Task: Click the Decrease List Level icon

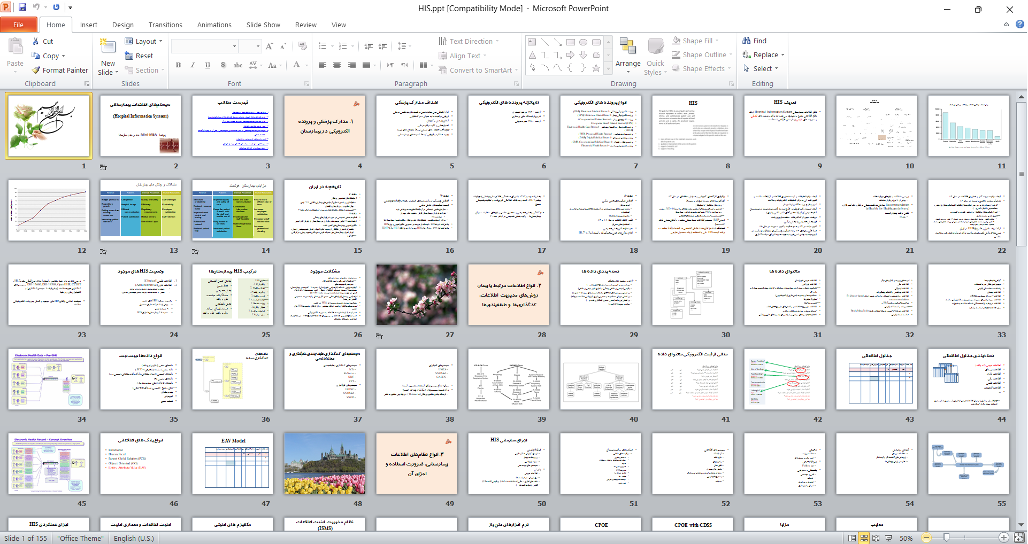Action: (x=369, y=46)
